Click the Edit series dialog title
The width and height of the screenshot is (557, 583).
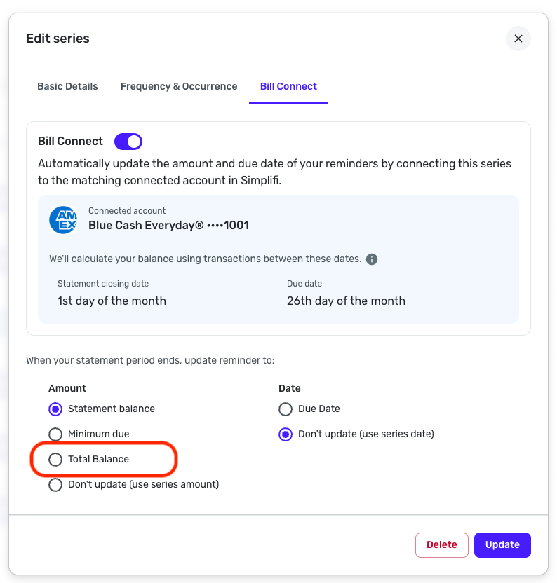click(58, 39)
